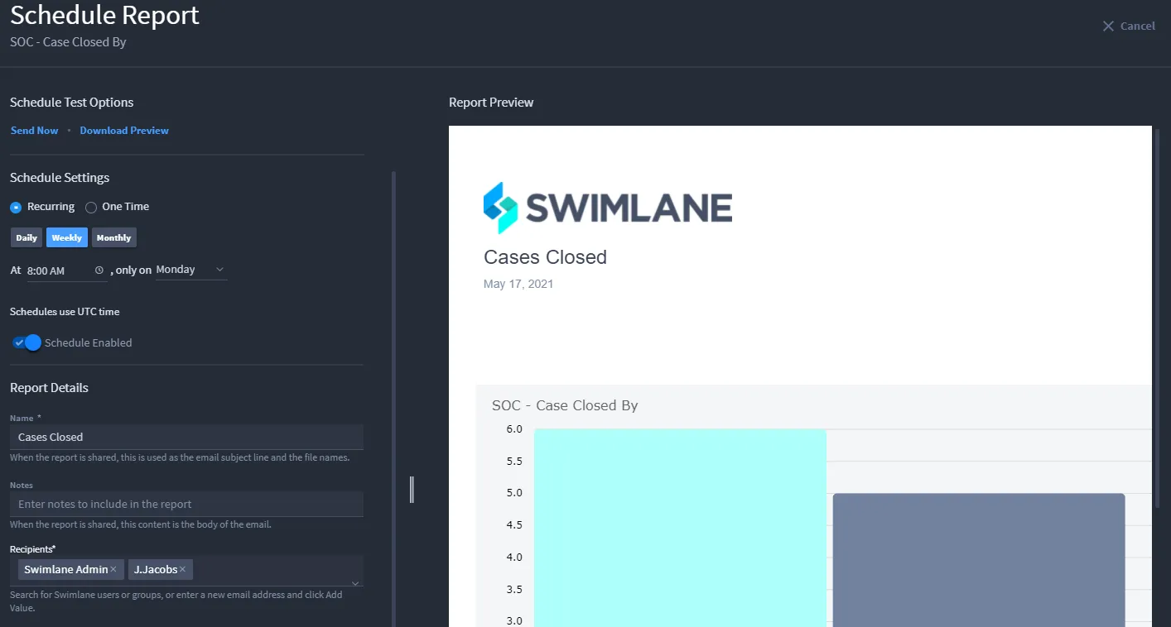
Task: Expand the Recipients dropdown arrow
Action: coord(355,583)
